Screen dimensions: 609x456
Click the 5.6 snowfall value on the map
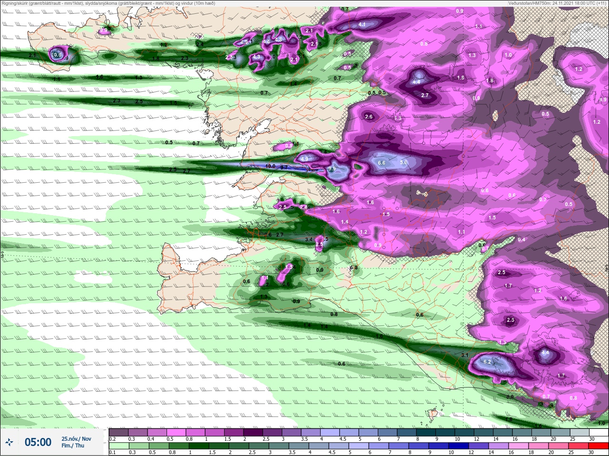point(404,162)
